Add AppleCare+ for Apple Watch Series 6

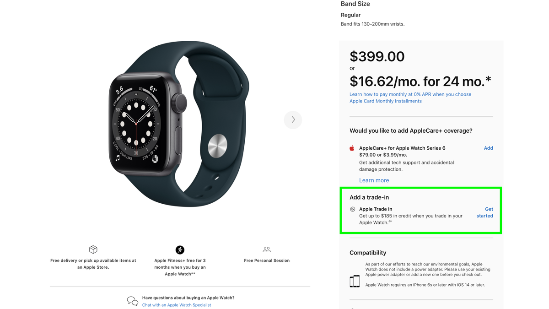click(488, 148)
